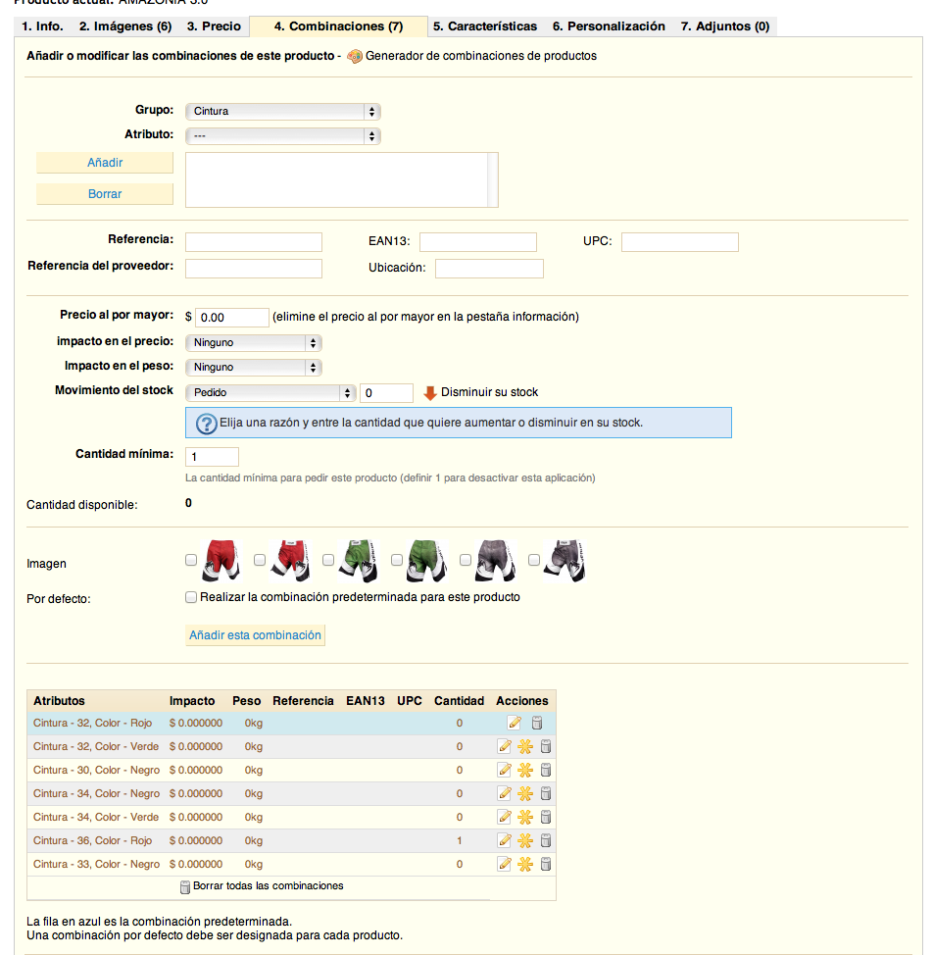Screen dimensions: 933x955
Task: Set Cintura 32 Color Verde as default
Action: 525,746
